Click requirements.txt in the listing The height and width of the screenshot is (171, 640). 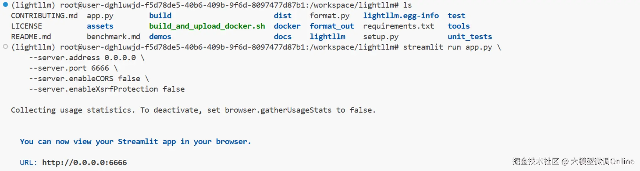coord(398,26)
